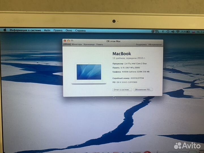This screenshot has width=204, height=153.
Task: Open the Справка menu
Action: pos(80,31)
